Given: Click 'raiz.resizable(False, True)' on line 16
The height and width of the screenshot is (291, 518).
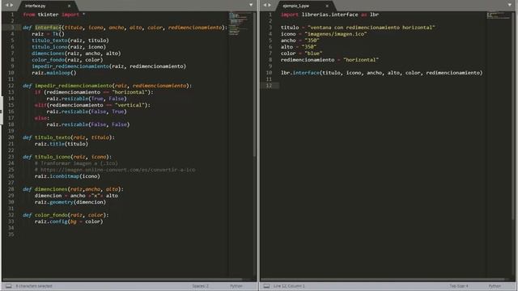Looking at the screenshot, I should click(87, 112).
